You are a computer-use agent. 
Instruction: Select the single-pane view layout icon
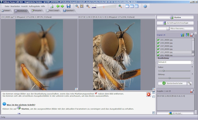click(x=127, y=6)
